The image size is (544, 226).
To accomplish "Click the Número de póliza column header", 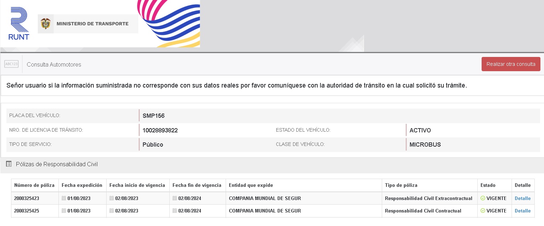I will [34, 185].
